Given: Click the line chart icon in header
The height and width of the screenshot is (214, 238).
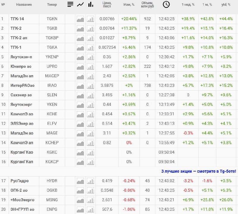Looking at the screenshot, I should 80,4.
